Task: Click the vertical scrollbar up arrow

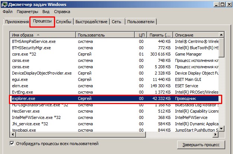Action: tap(221, 35)
